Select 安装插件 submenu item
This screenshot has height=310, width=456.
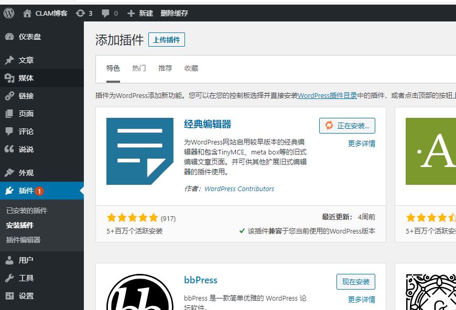pyautogui.click(x=20, y=225)
